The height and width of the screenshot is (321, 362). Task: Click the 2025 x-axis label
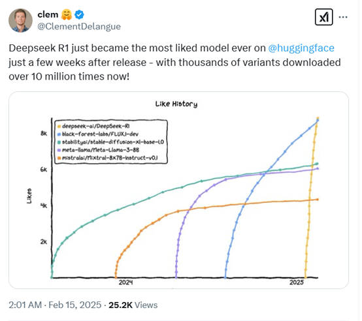coord(297,283)
